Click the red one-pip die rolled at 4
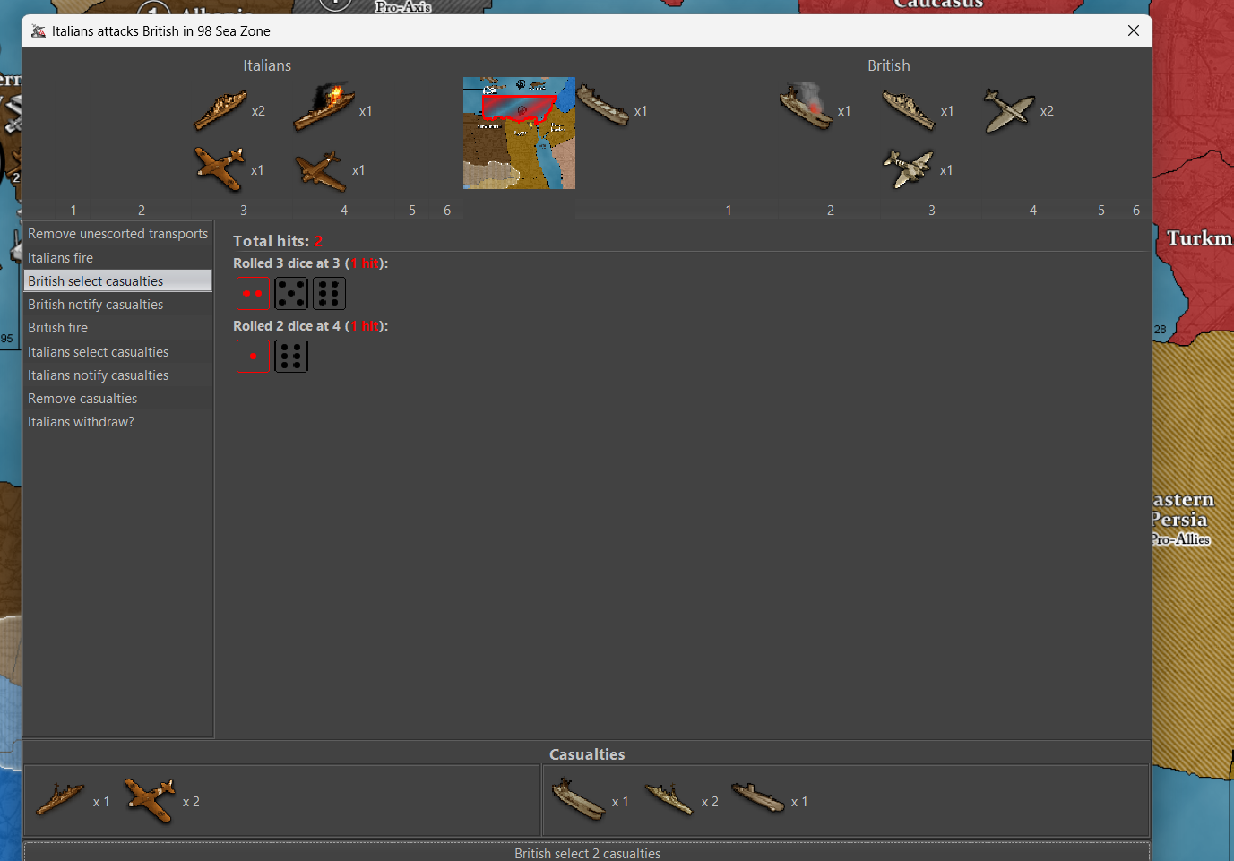Screen dimensions: 1234x861 click(x=252, y=357)
